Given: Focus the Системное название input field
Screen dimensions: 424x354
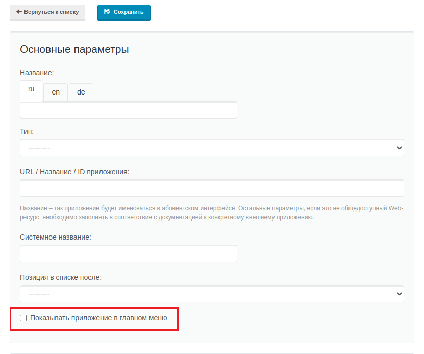Looking at the screenshot, I should pyautogui.click(x=129, y=253).
